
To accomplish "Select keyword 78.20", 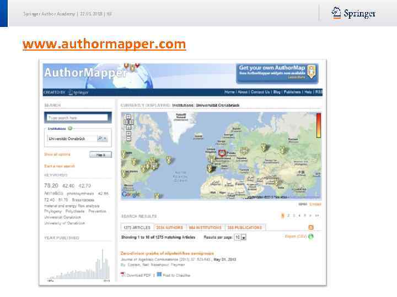I will coord(51,186).
